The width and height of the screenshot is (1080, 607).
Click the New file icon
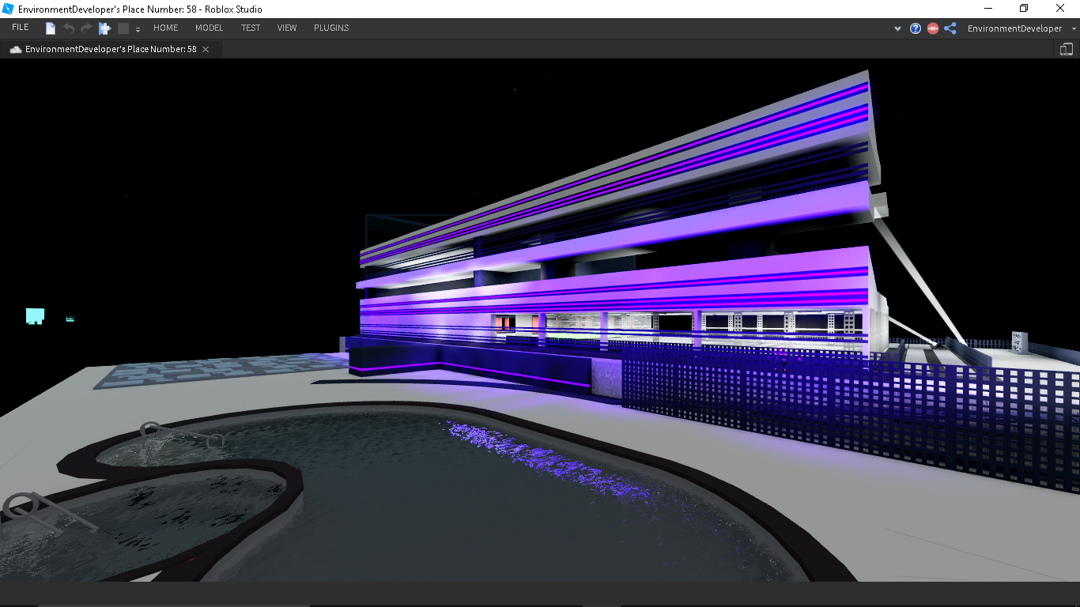(51, 28)
